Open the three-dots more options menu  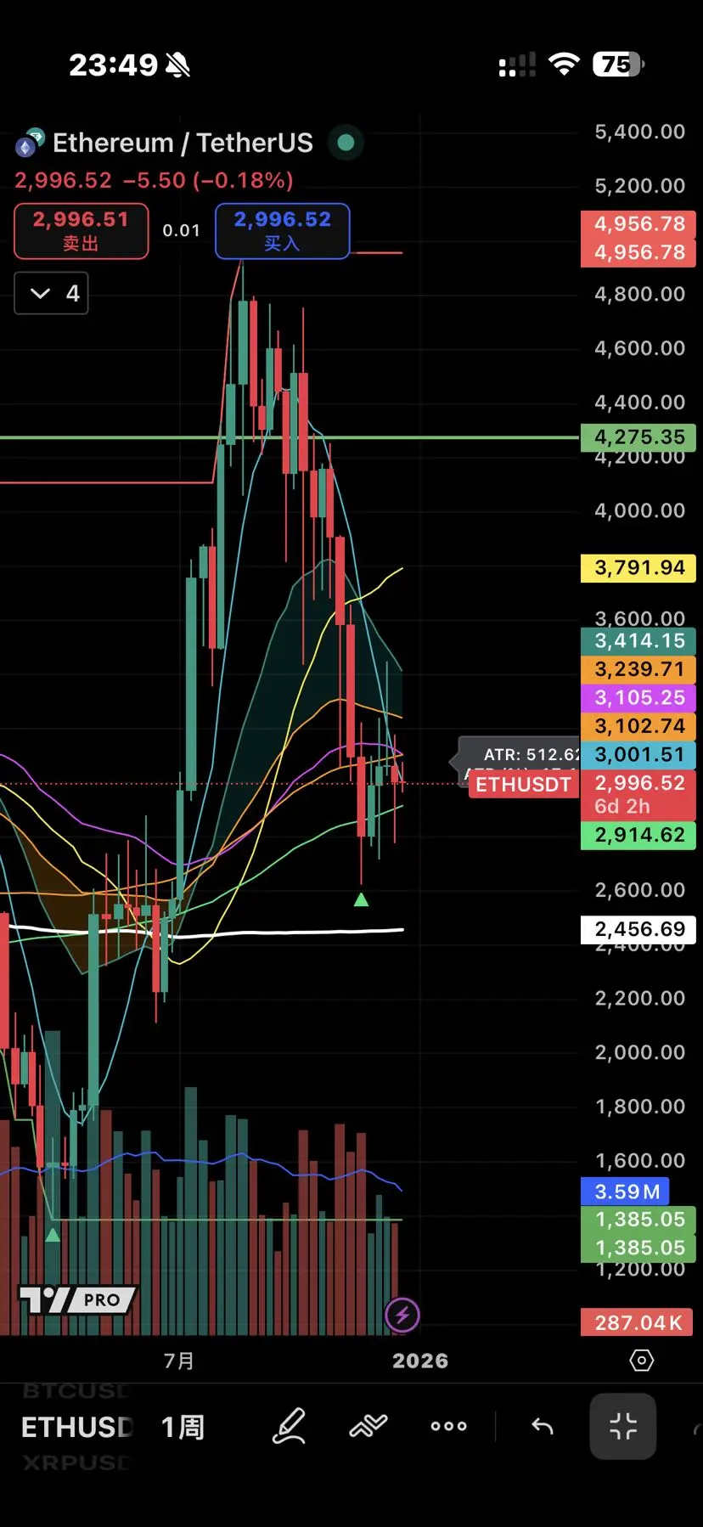coord(449,1426)
